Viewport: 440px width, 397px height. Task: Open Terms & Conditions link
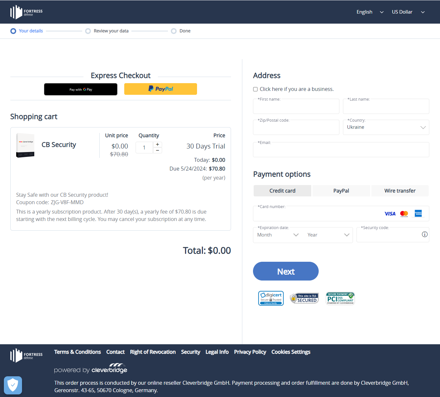click(77, 352)
